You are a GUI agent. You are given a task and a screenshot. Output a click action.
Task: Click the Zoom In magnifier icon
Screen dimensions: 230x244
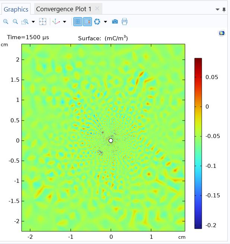click(x=6, y=22)
